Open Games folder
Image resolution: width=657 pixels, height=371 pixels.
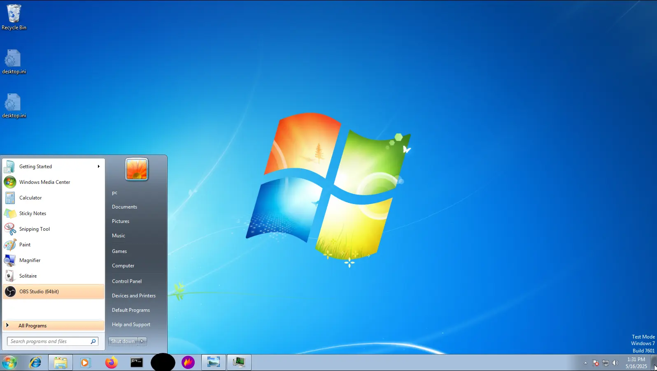136,251
